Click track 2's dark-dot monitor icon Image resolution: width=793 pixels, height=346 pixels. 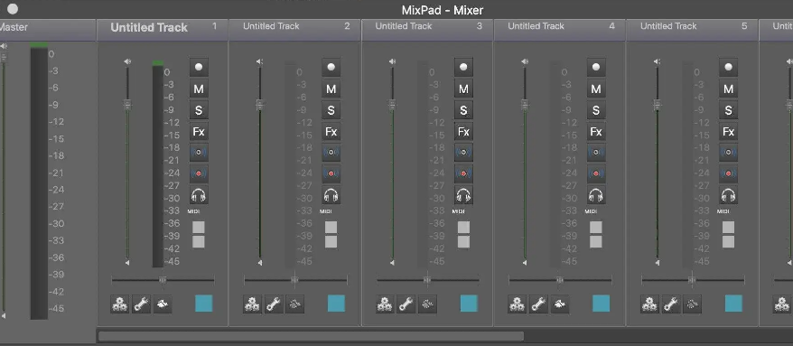coord(331,153)
